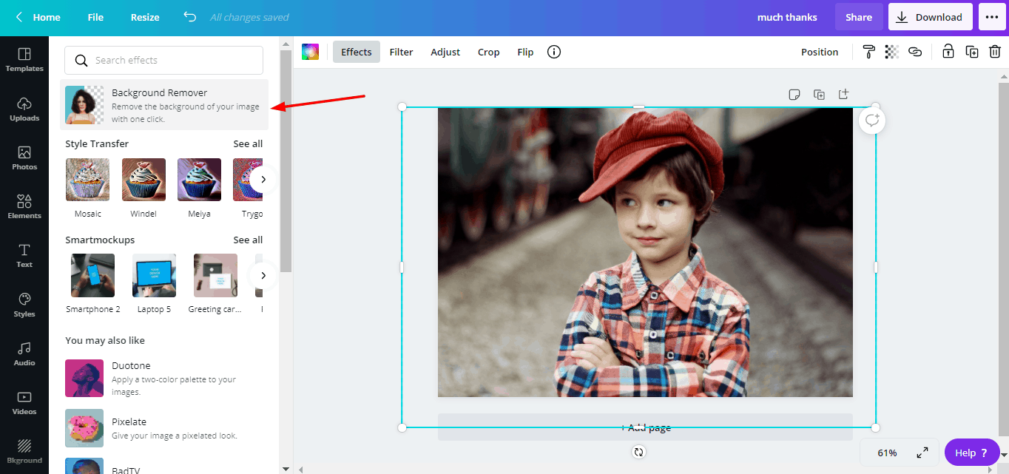This screenshot has width=1009, height=474.
Task: Toggle fullscreen presentation mode icon
Action: point(922,453)
